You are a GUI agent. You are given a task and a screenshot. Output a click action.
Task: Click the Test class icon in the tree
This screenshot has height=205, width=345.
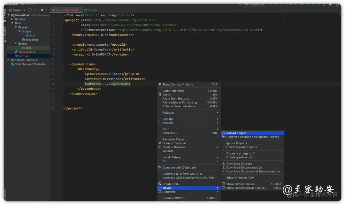[x=27, y=36]
